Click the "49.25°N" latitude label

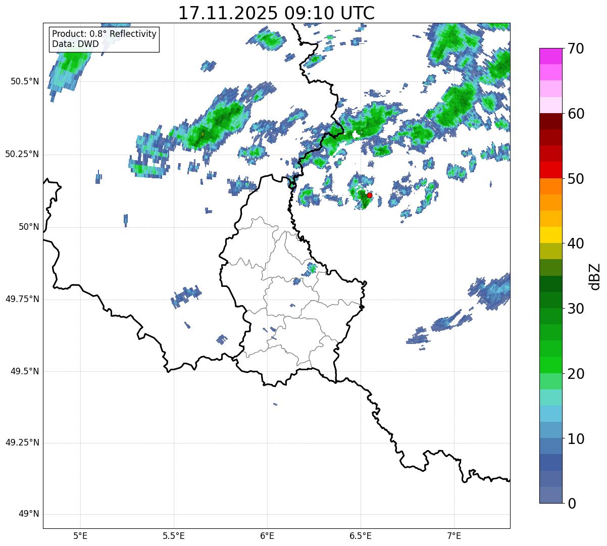coord(22,443)
